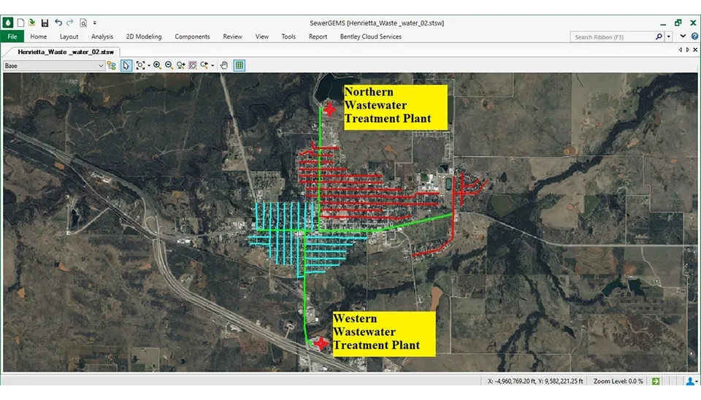
Task: Collapse the ribbon using the chevron
Action: click(x=682, y=36)
